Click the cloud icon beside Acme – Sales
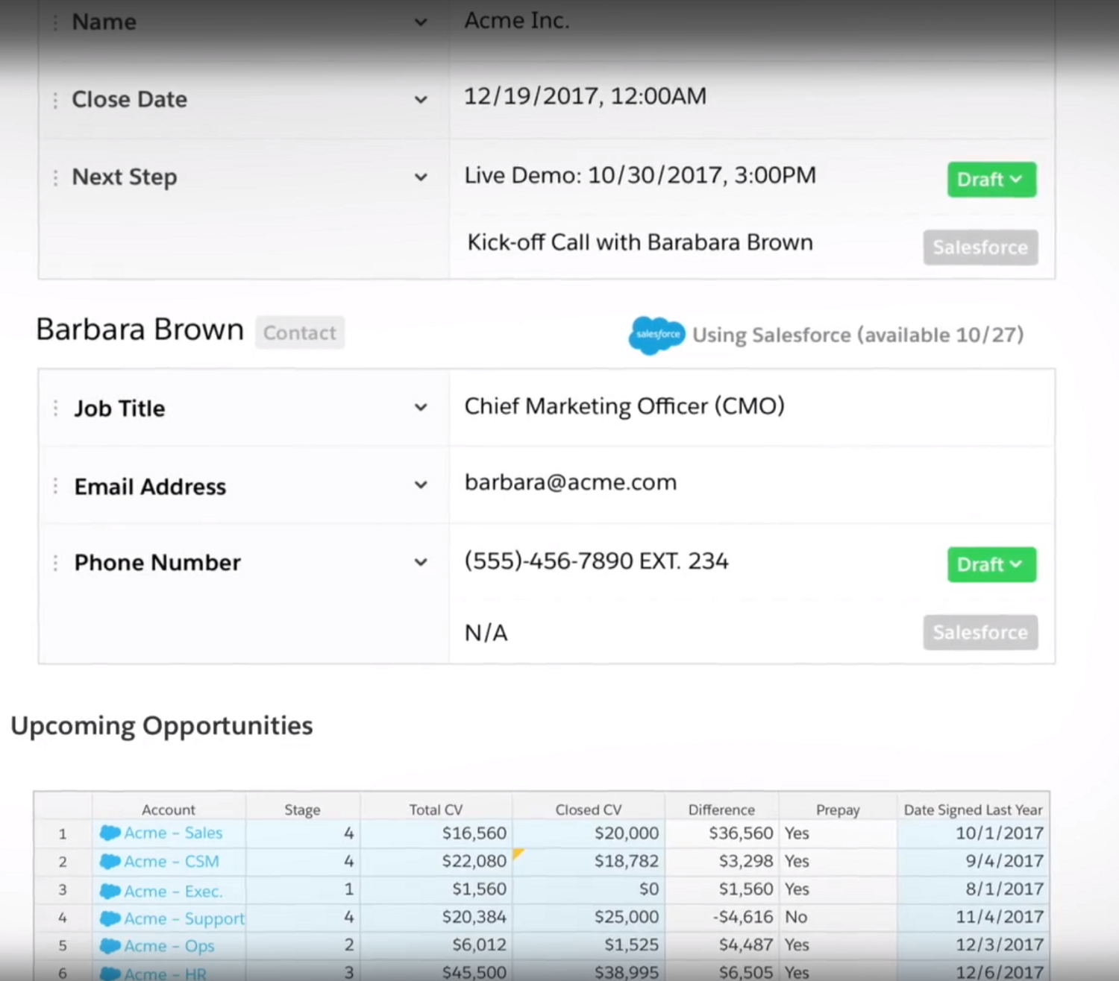This screenshot has width=1119, height=981. [110, 833]
